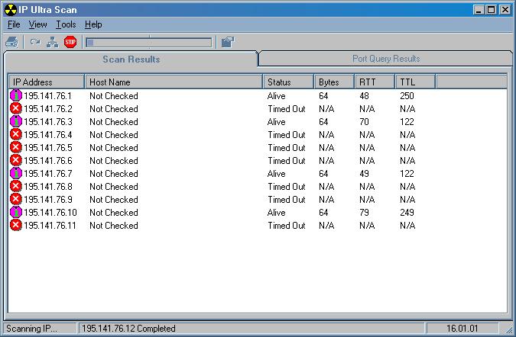Select IP 195.141.76.8 text
Viewport: 516px width, 337px height.
[x=47, y=186]
